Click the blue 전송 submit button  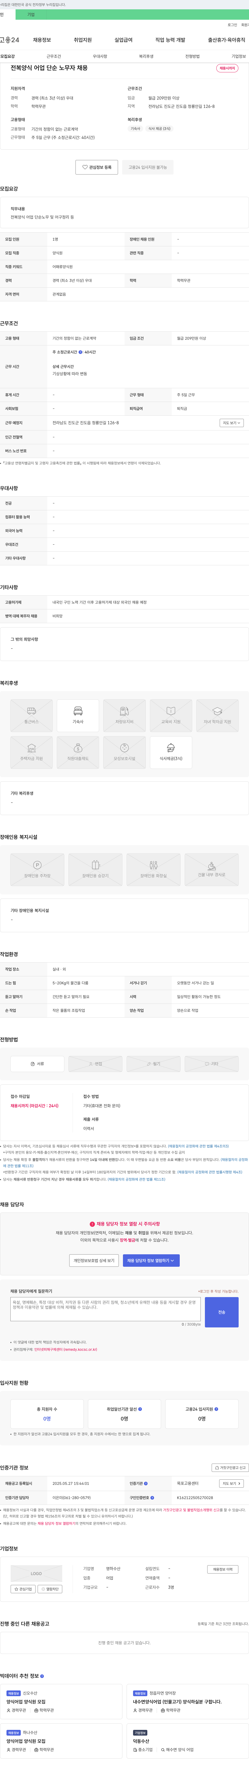click(221, 1312)
